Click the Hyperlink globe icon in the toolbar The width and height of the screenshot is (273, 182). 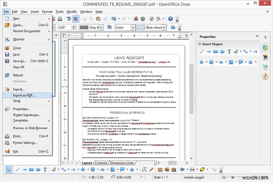[x=143, y=19]
